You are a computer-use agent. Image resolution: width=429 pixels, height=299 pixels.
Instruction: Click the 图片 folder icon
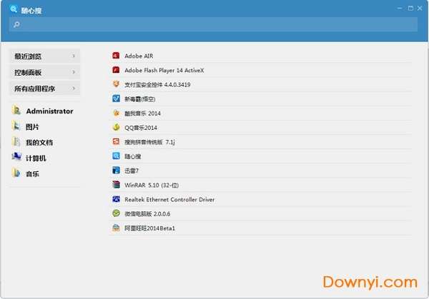point(16,126)
